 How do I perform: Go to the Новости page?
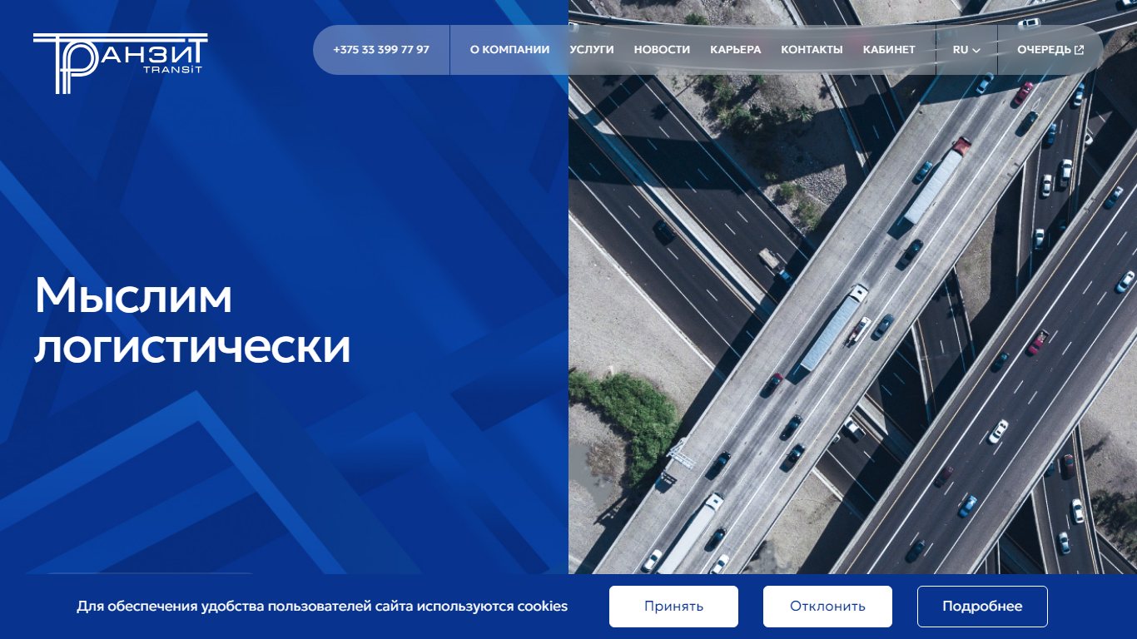pyautogui.click(x=662, y=50)
